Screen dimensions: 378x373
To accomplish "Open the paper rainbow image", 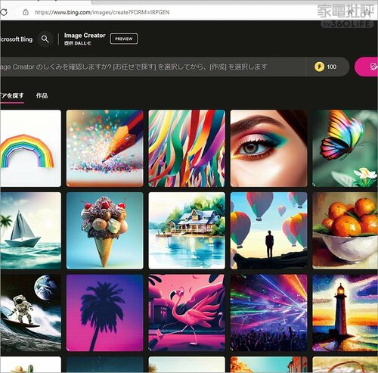I will point(30,148).
